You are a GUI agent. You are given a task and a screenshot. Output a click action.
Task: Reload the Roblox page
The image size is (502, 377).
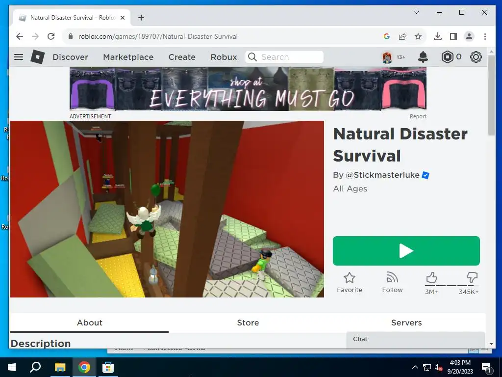(51, 36)
